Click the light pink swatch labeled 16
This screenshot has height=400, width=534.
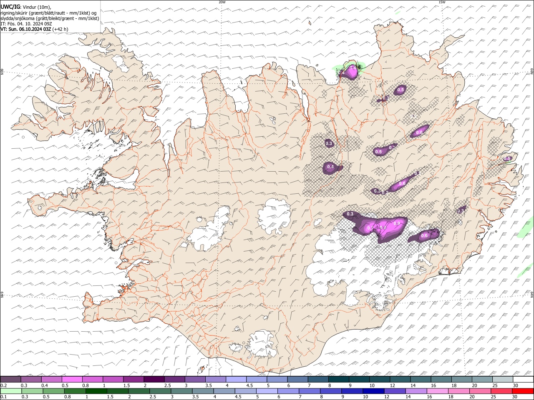(x=438, y=391)
